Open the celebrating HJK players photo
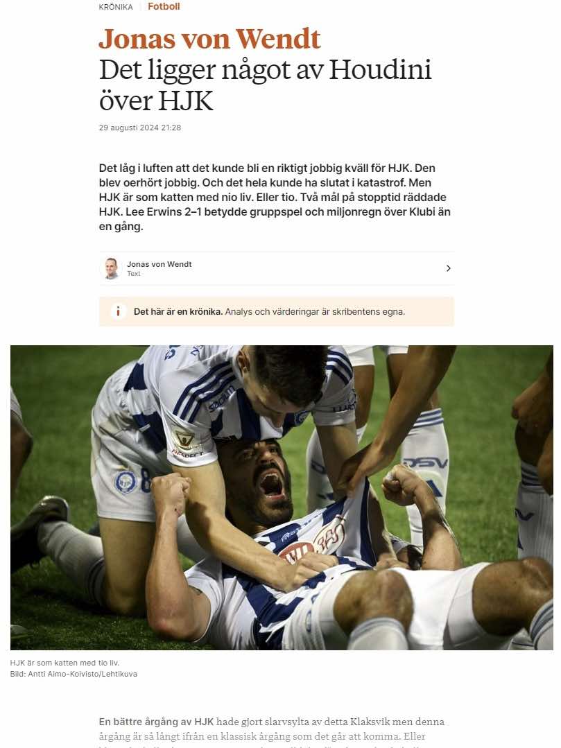This screenshot has height=748, width=561. [282, 497]
